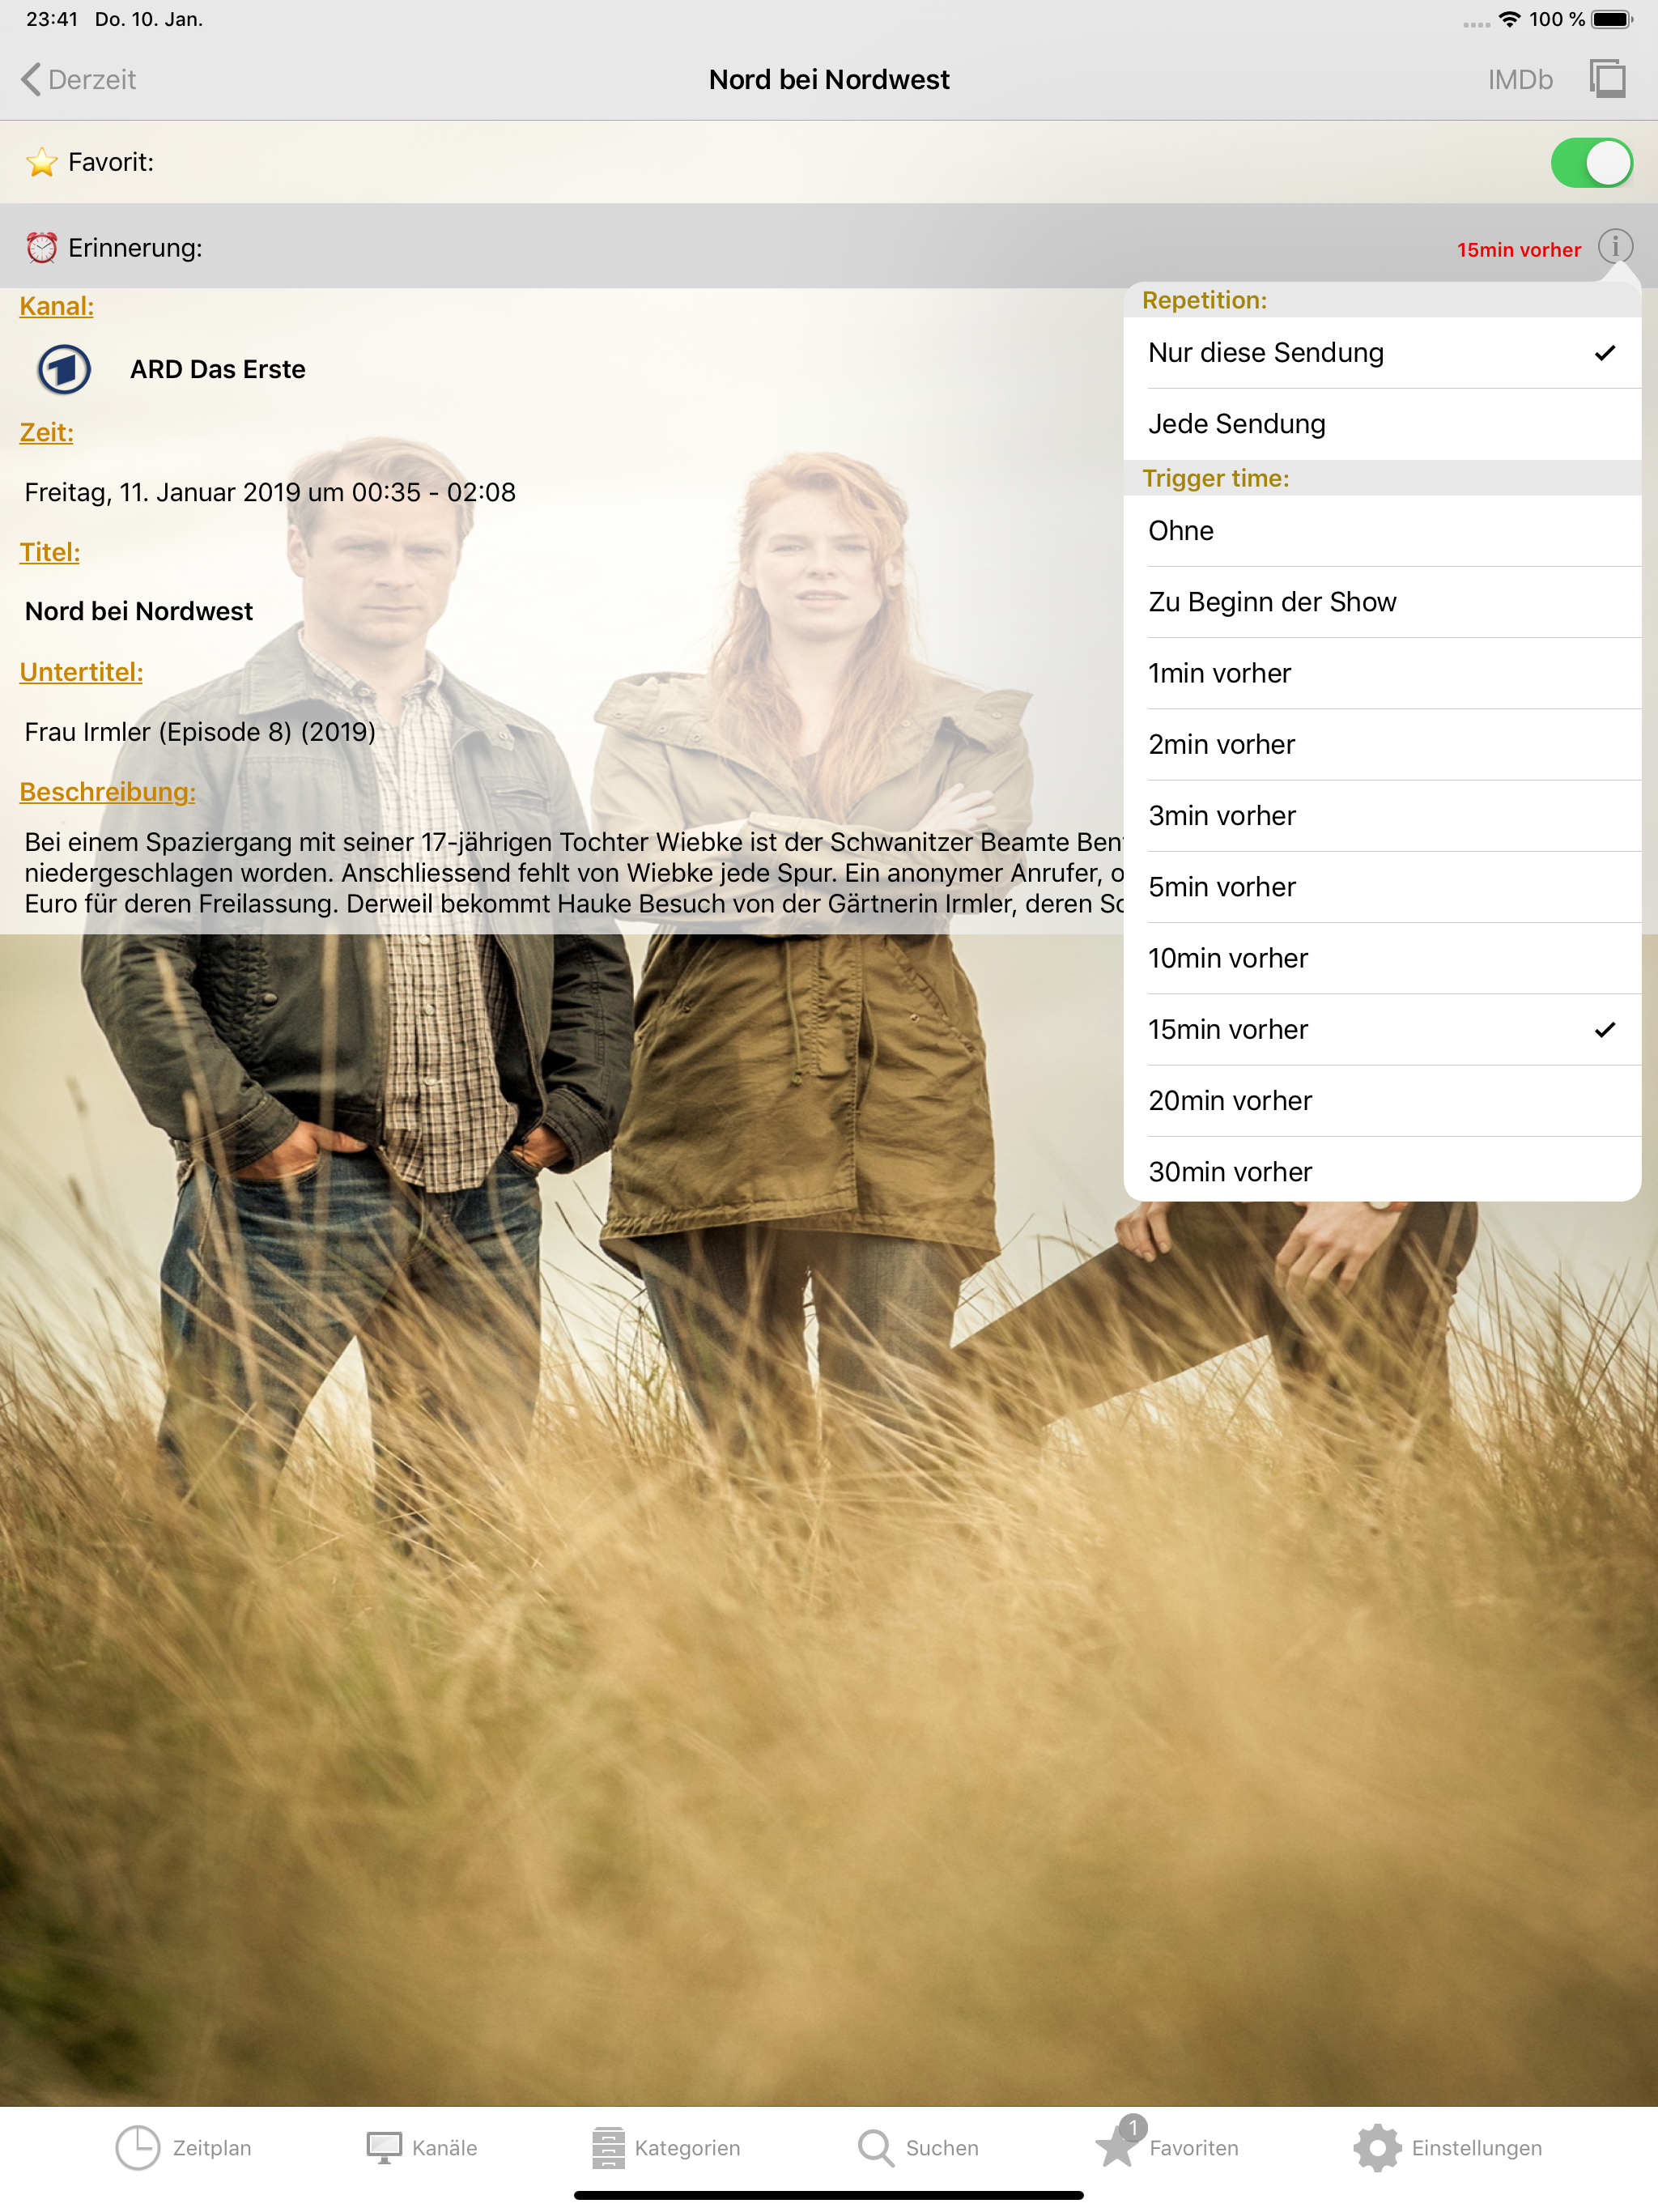
Task: Set reminder to '3min vorher'
Action: point(1381,816)
